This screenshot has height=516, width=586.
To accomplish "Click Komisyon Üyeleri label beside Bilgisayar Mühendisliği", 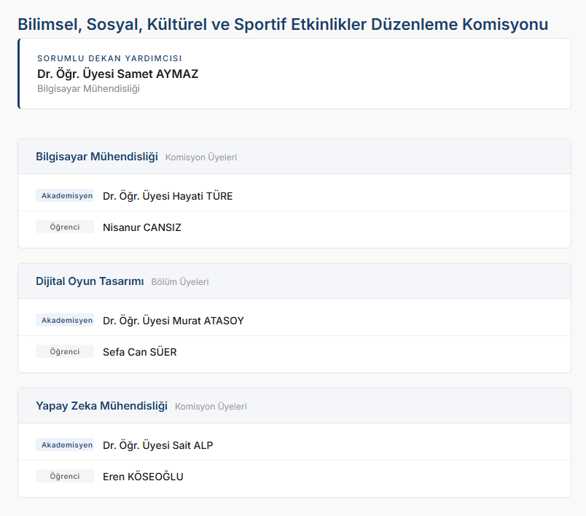I will click(201, 157).
